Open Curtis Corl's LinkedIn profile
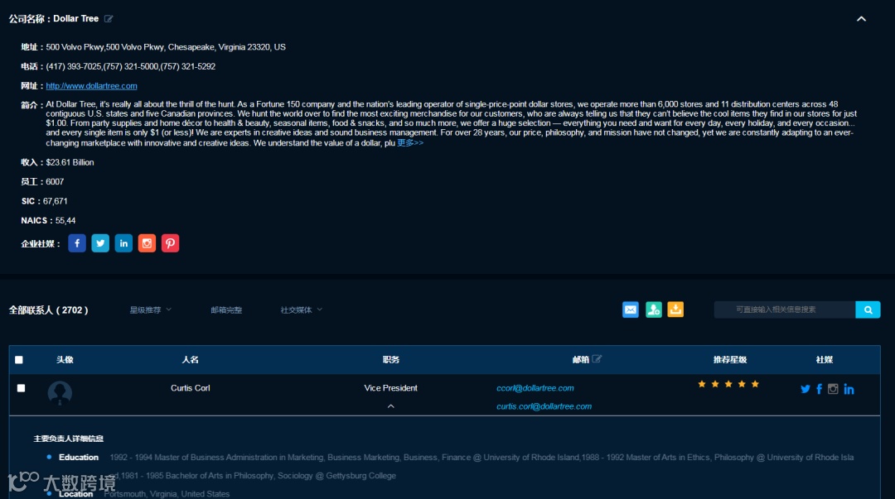The height and width of the screenshot is (499, 895). [849, 389]
